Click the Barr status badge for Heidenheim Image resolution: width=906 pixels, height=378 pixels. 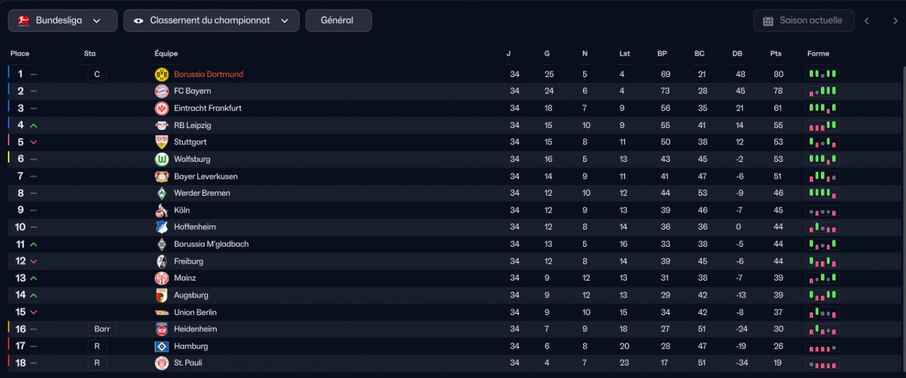(x=102, y=329)
